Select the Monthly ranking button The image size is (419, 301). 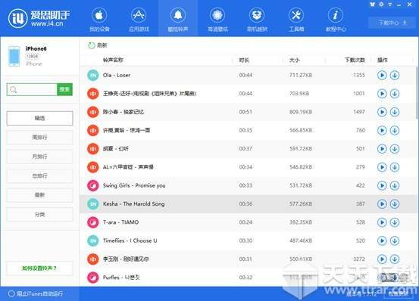point(39,157)
